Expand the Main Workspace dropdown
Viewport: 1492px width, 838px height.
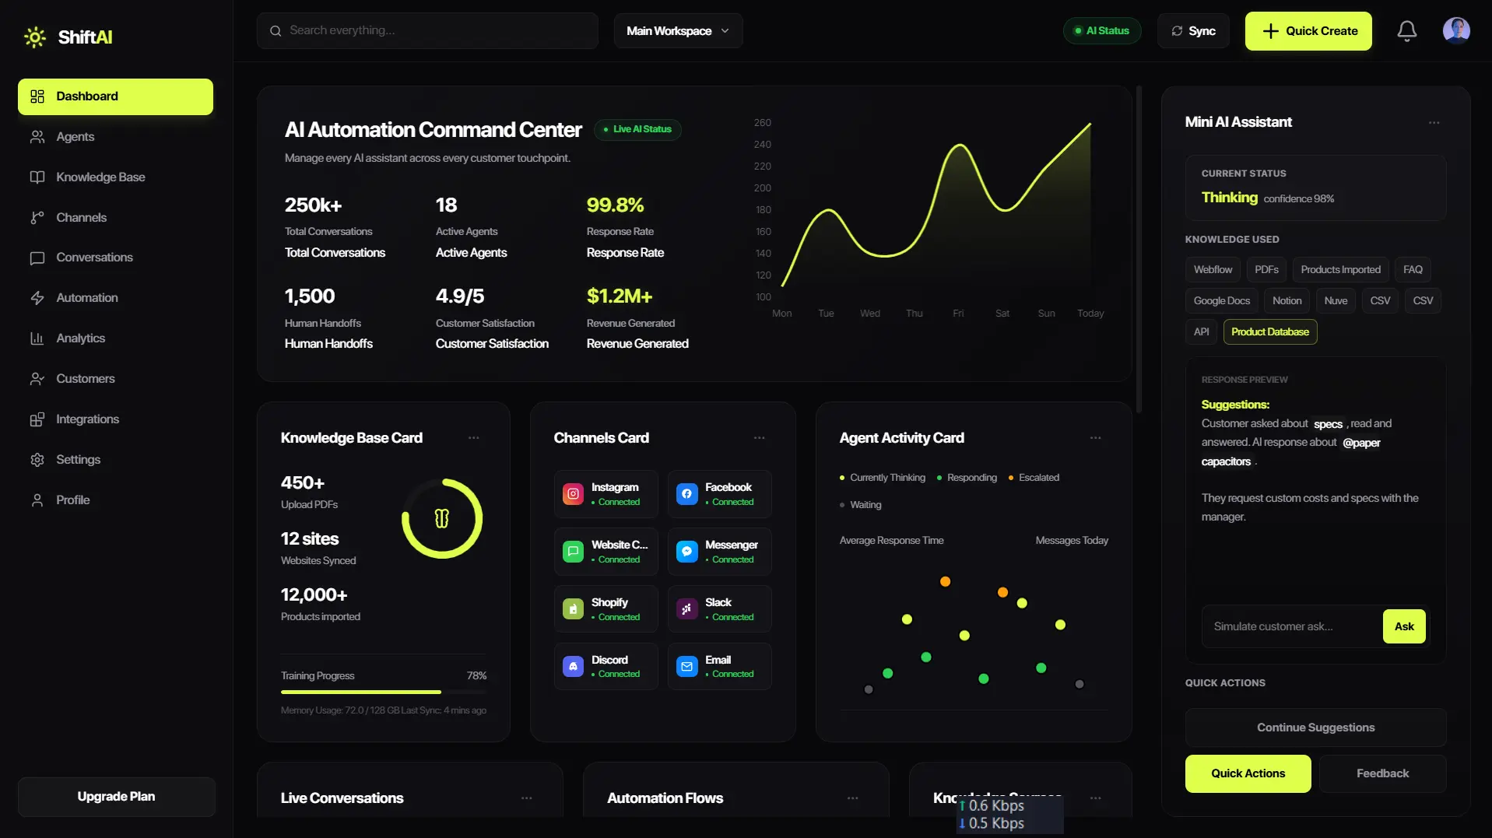point(678,31)
